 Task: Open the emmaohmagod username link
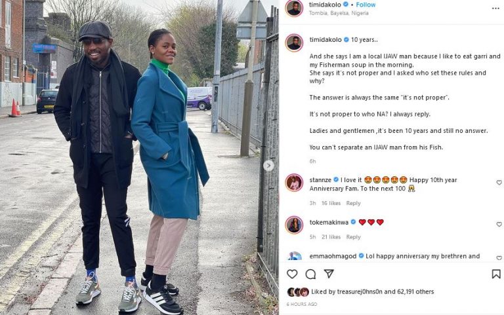pos(333,256)
